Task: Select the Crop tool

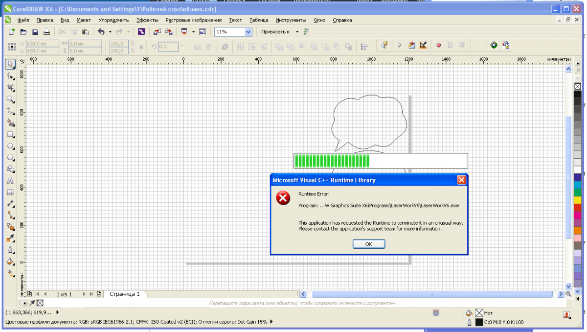Action: [x=10, y=88]
